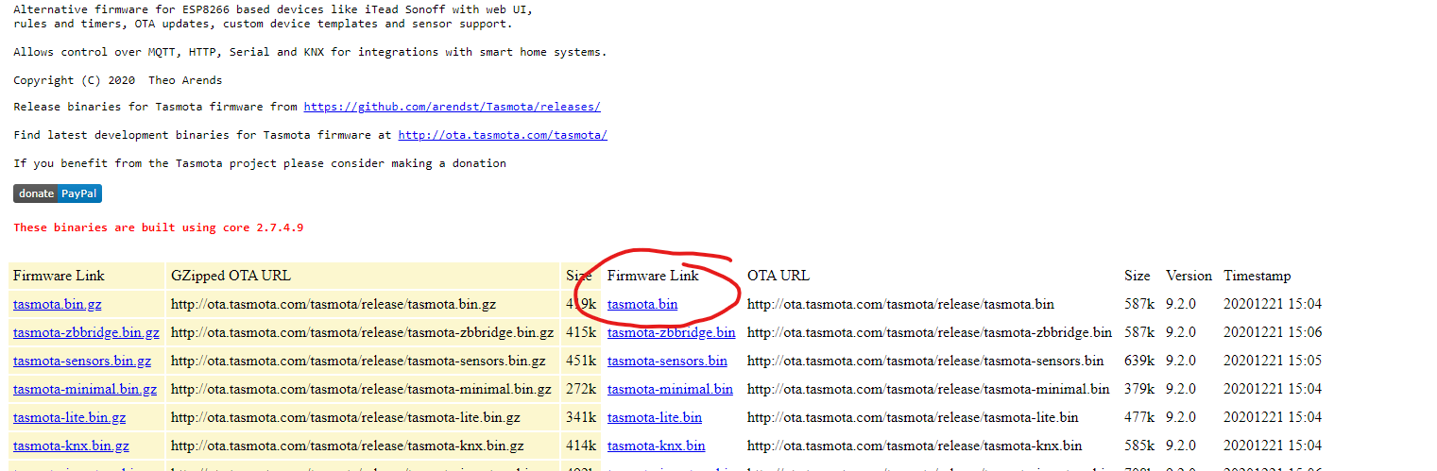Click the 585k size cell
This screenshot has height=471, width=1437.
tap(1139, 446)
